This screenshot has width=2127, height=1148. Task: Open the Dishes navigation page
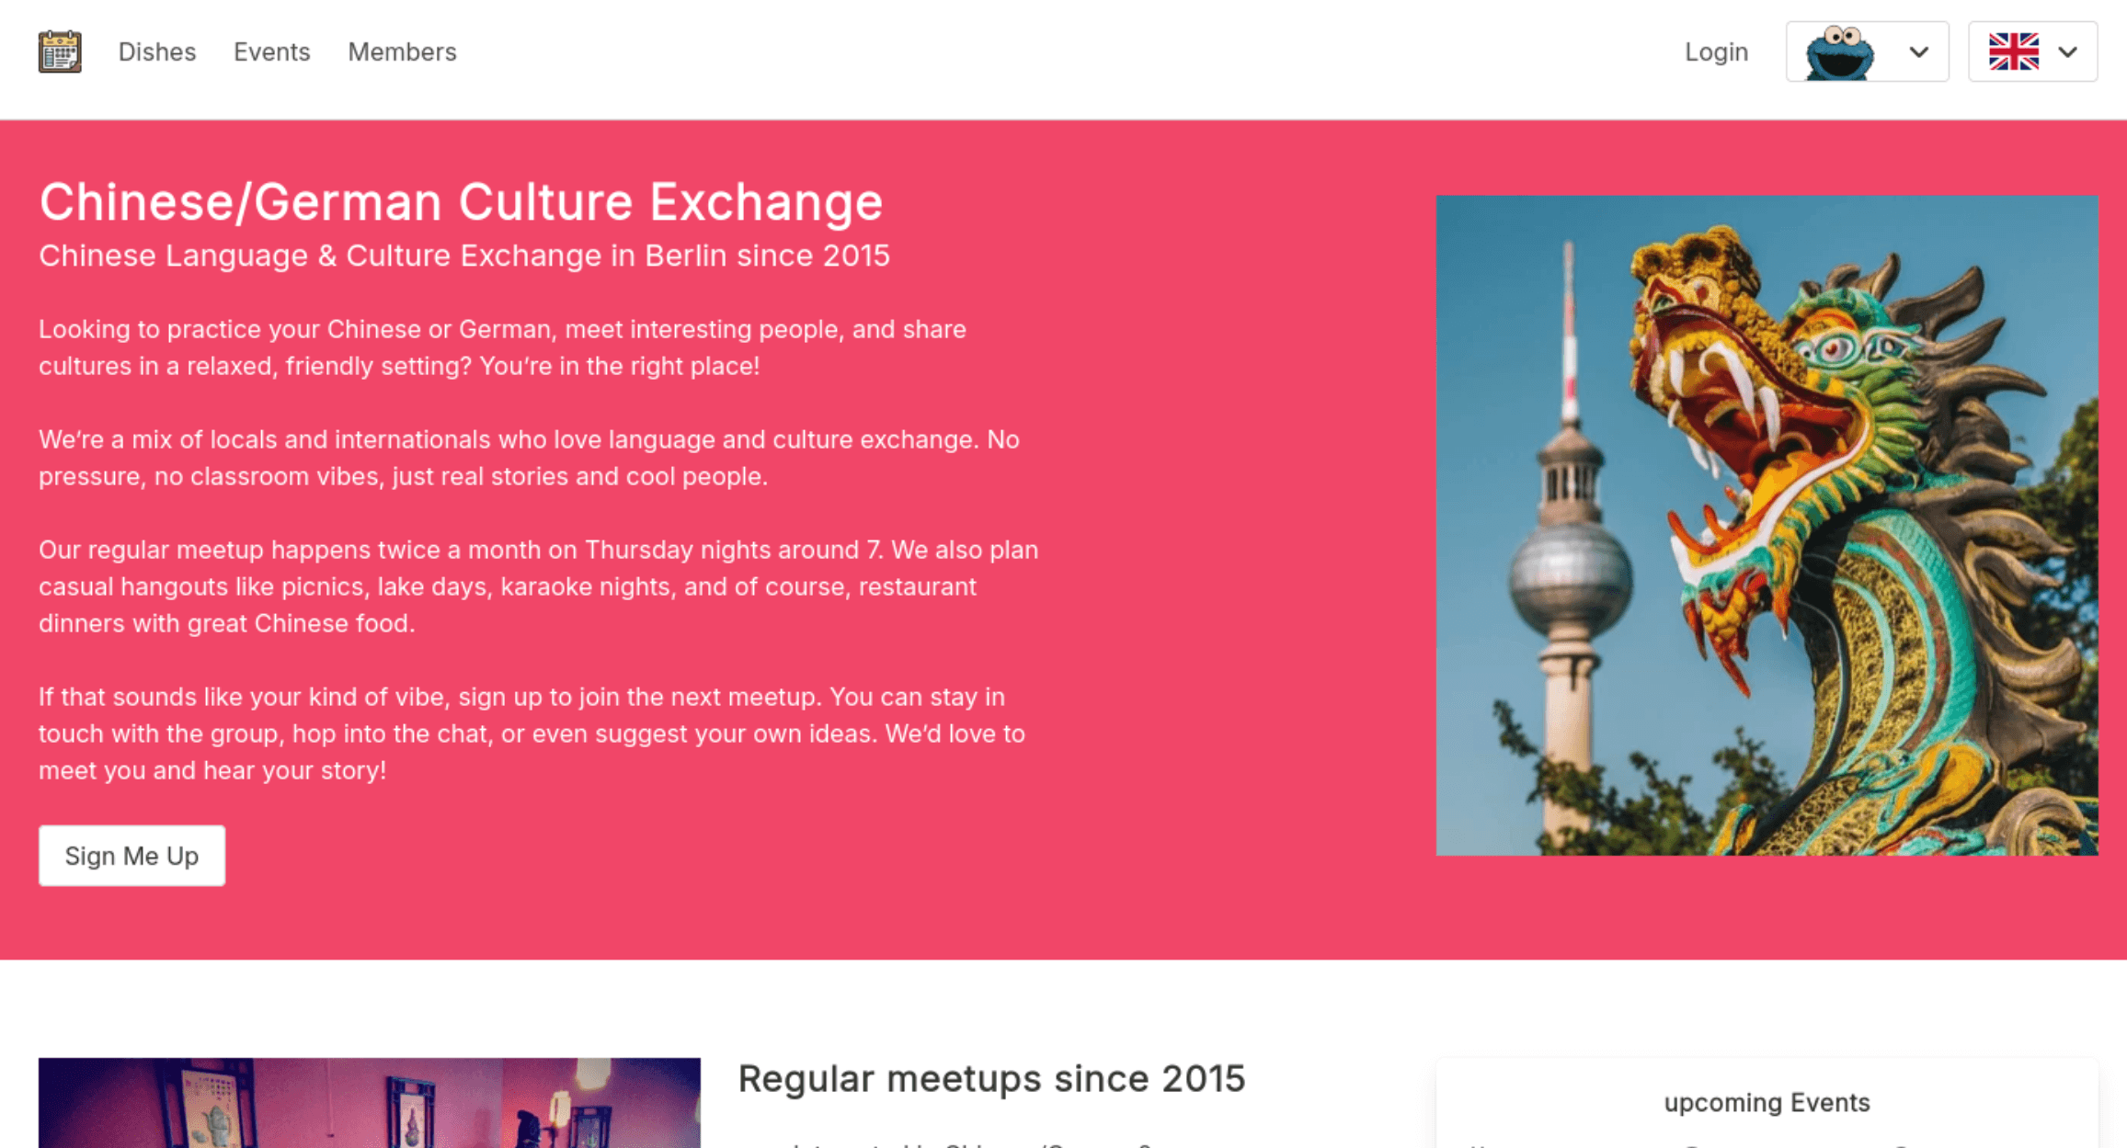(156, 52)
